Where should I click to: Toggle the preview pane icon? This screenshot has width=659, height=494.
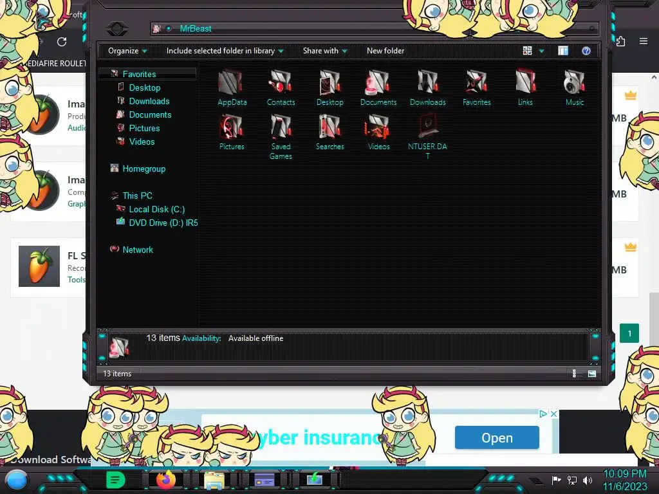point(563,51)
